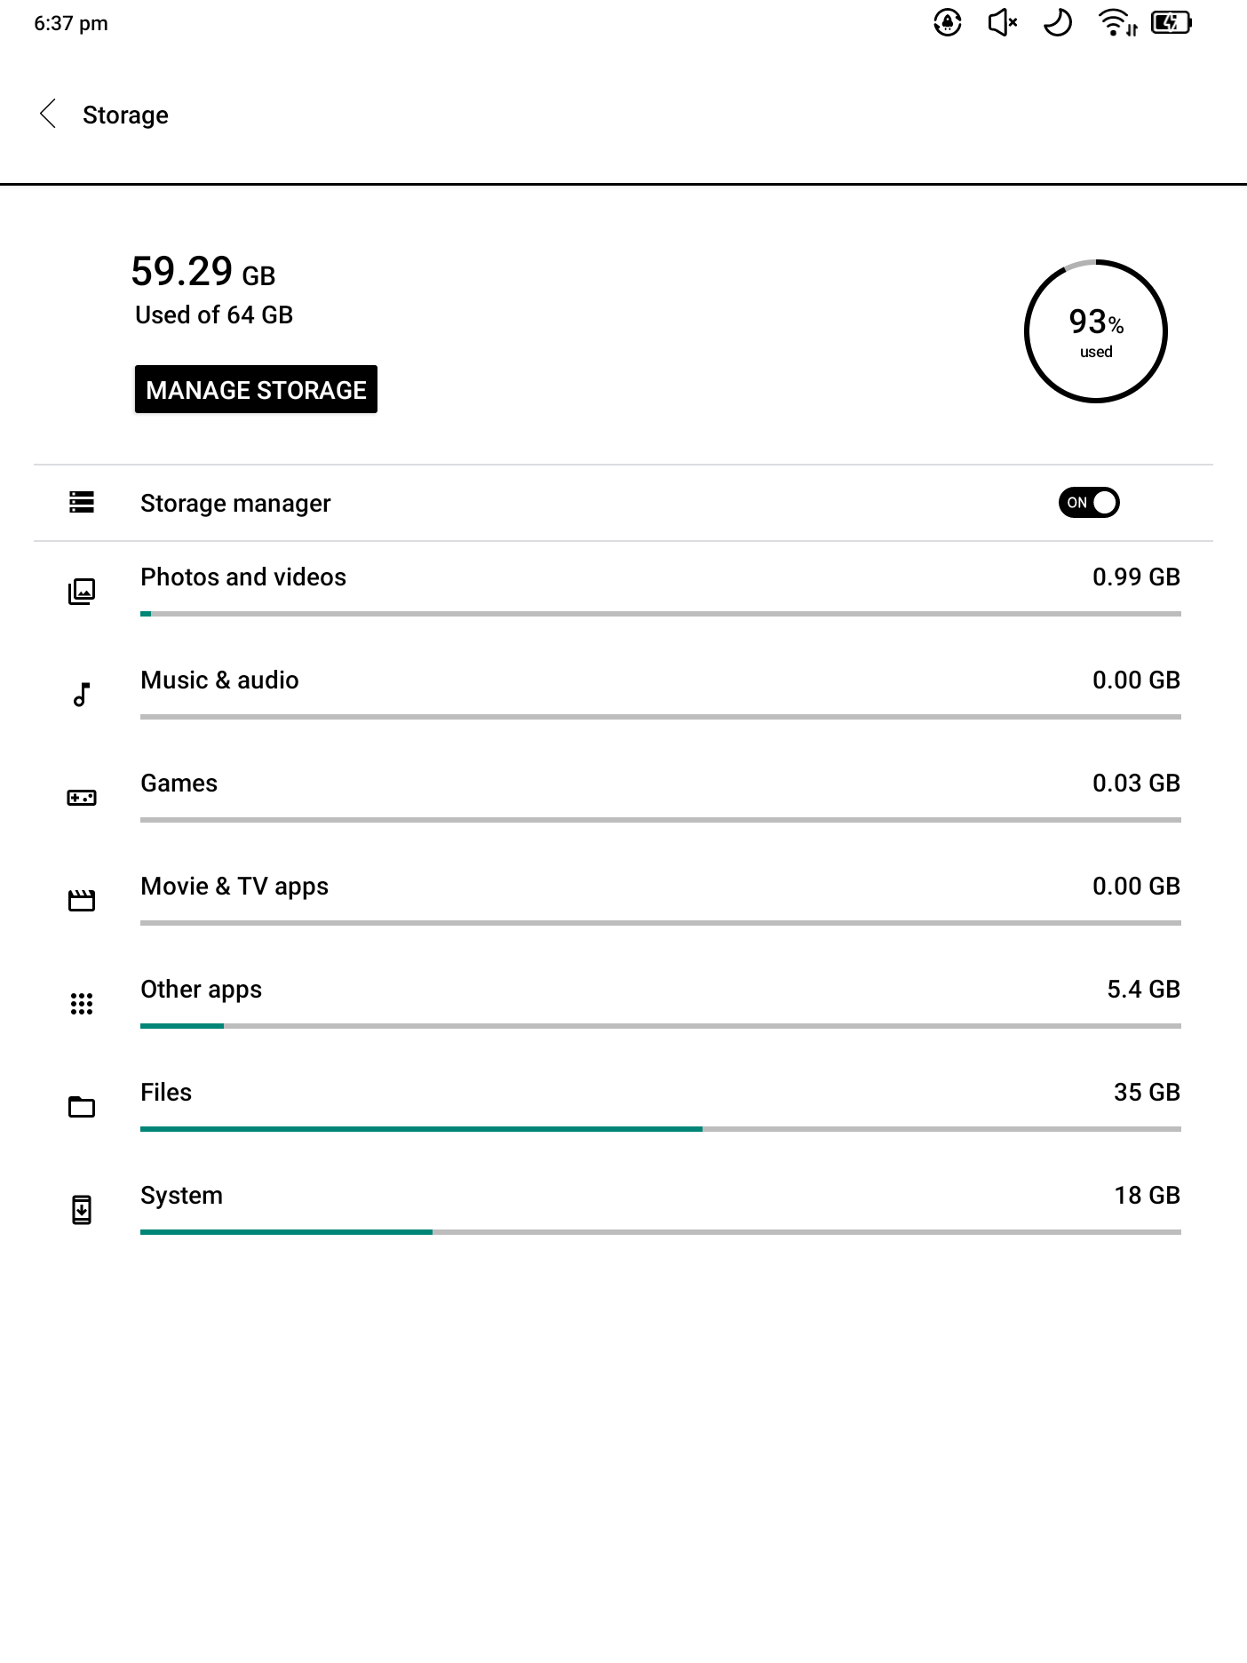Tap the muted volume icon in status bar
This screenshot has height=1663, width=1247.
point(1003,23)
